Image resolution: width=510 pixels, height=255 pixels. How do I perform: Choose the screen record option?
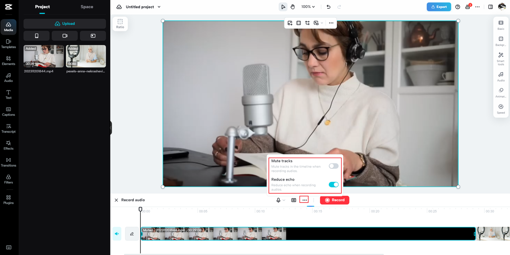pyautogui.click(x=93, y=36)
